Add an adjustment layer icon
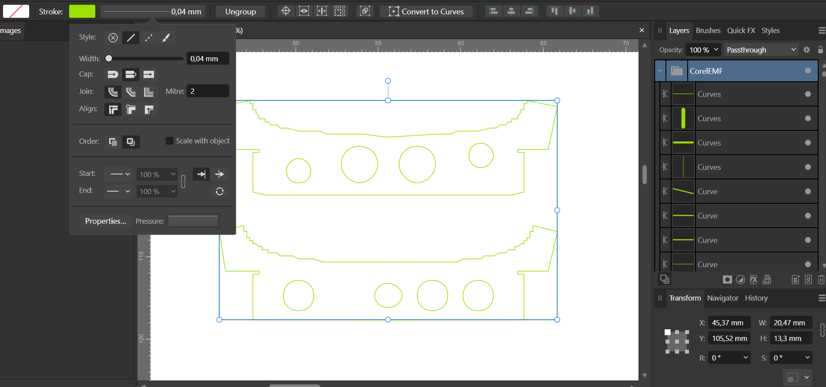 click(x=740, y=280)
